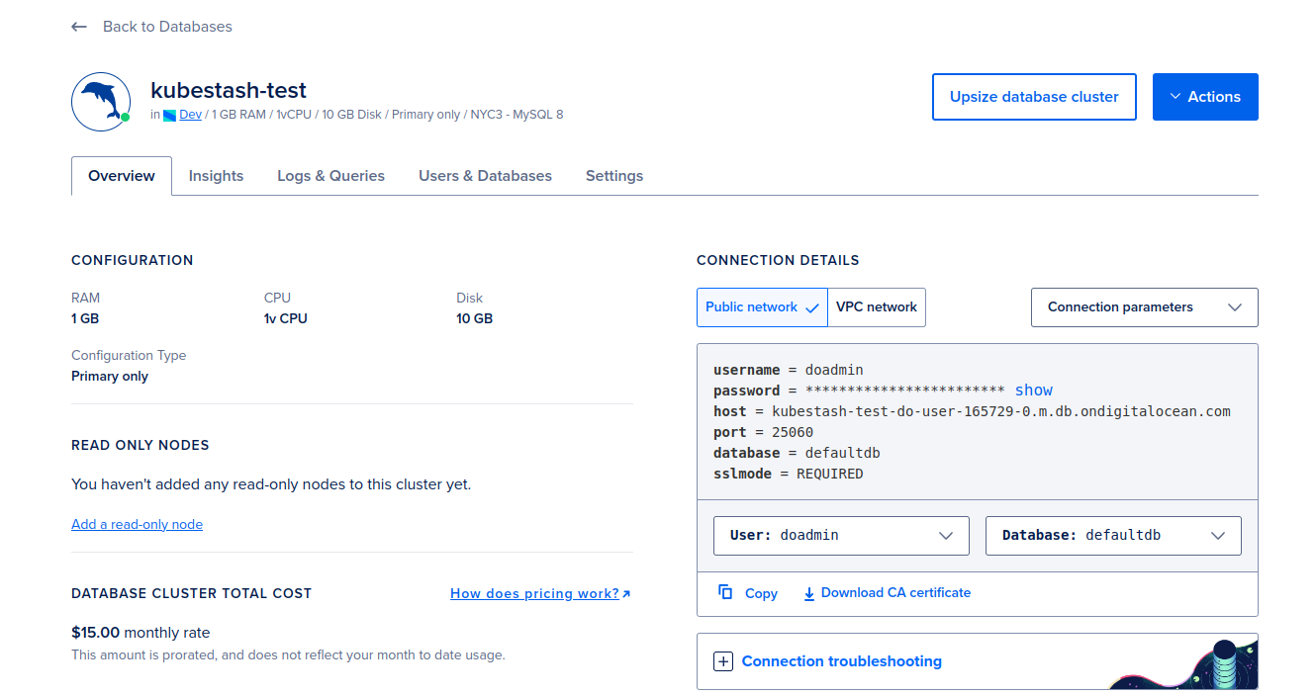
Task: Open the User doadmin dropdown
Action: (840, 535)
